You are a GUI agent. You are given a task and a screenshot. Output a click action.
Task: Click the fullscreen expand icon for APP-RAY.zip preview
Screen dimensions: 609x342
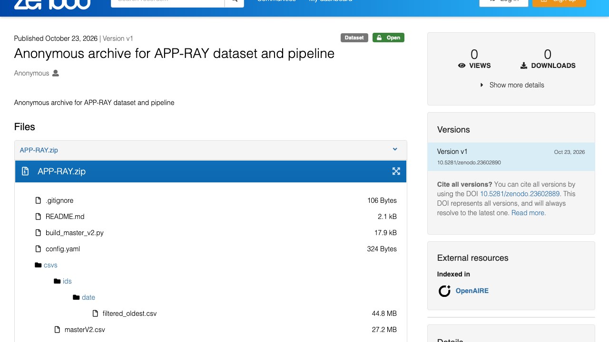[396, 171]
